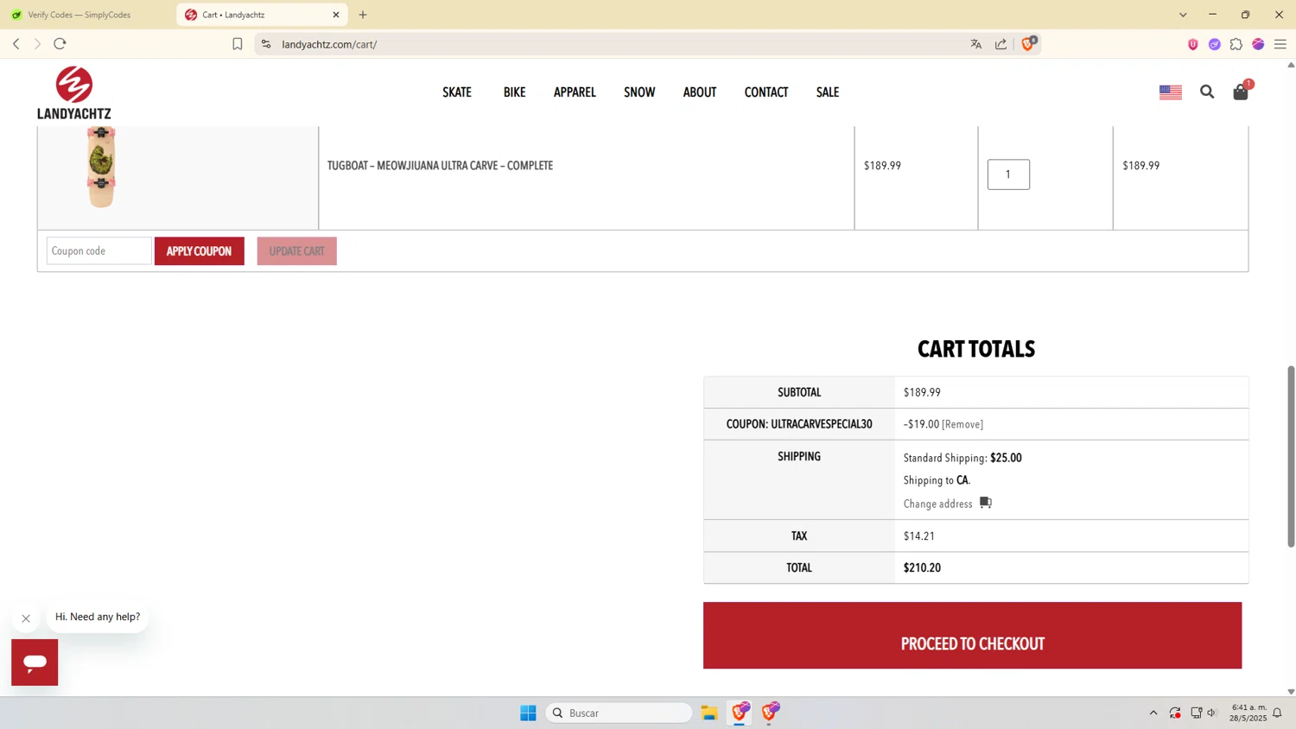
Task: Click the active Brave taskbar icon
Action: click(740, 713)
